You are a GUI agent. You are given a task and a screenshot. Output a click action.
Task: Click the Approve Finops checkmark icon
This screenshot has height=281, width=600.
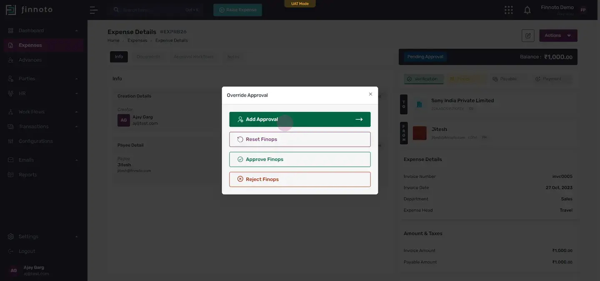[240, 159]
